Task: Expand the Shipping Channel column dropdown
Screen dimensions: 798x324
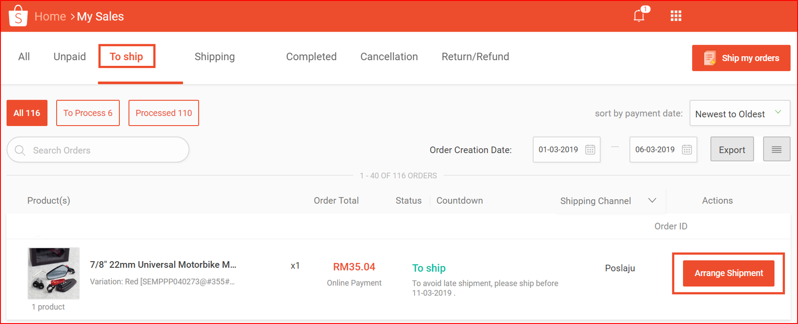Action: point(652,200)
